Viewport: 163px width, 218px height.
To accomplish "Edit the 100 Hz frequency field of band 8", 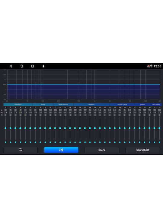I will tap(40, 110).
